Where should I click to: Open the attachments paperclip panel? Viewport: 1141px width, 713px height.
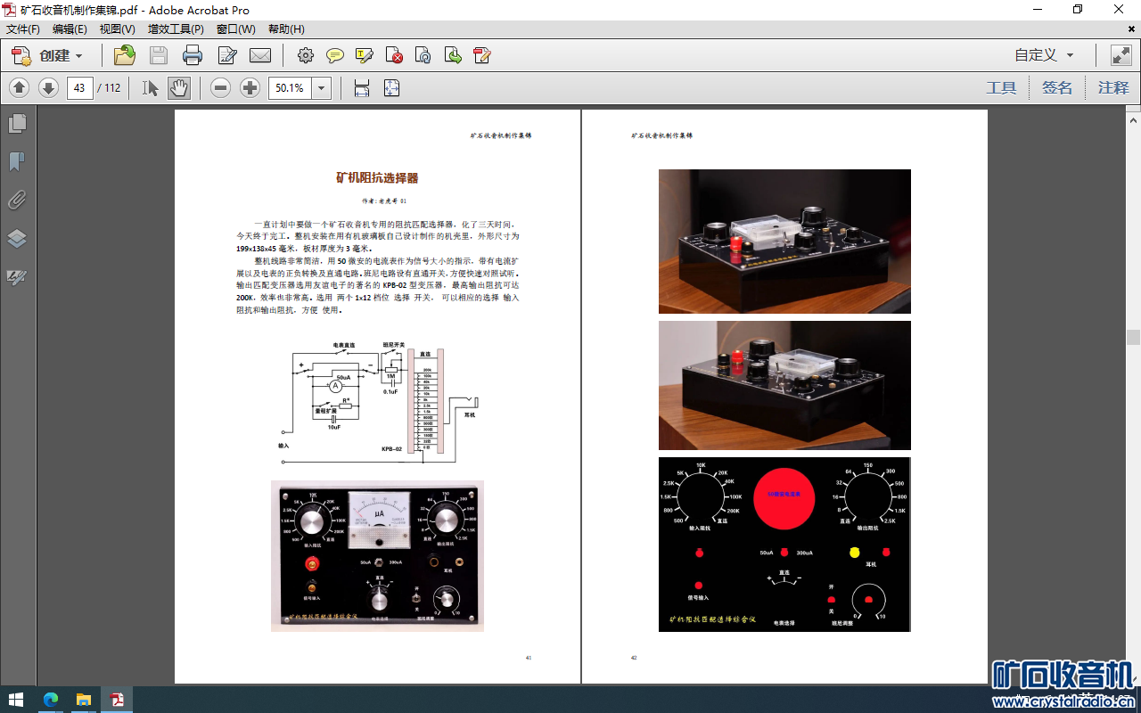point(17,200)
